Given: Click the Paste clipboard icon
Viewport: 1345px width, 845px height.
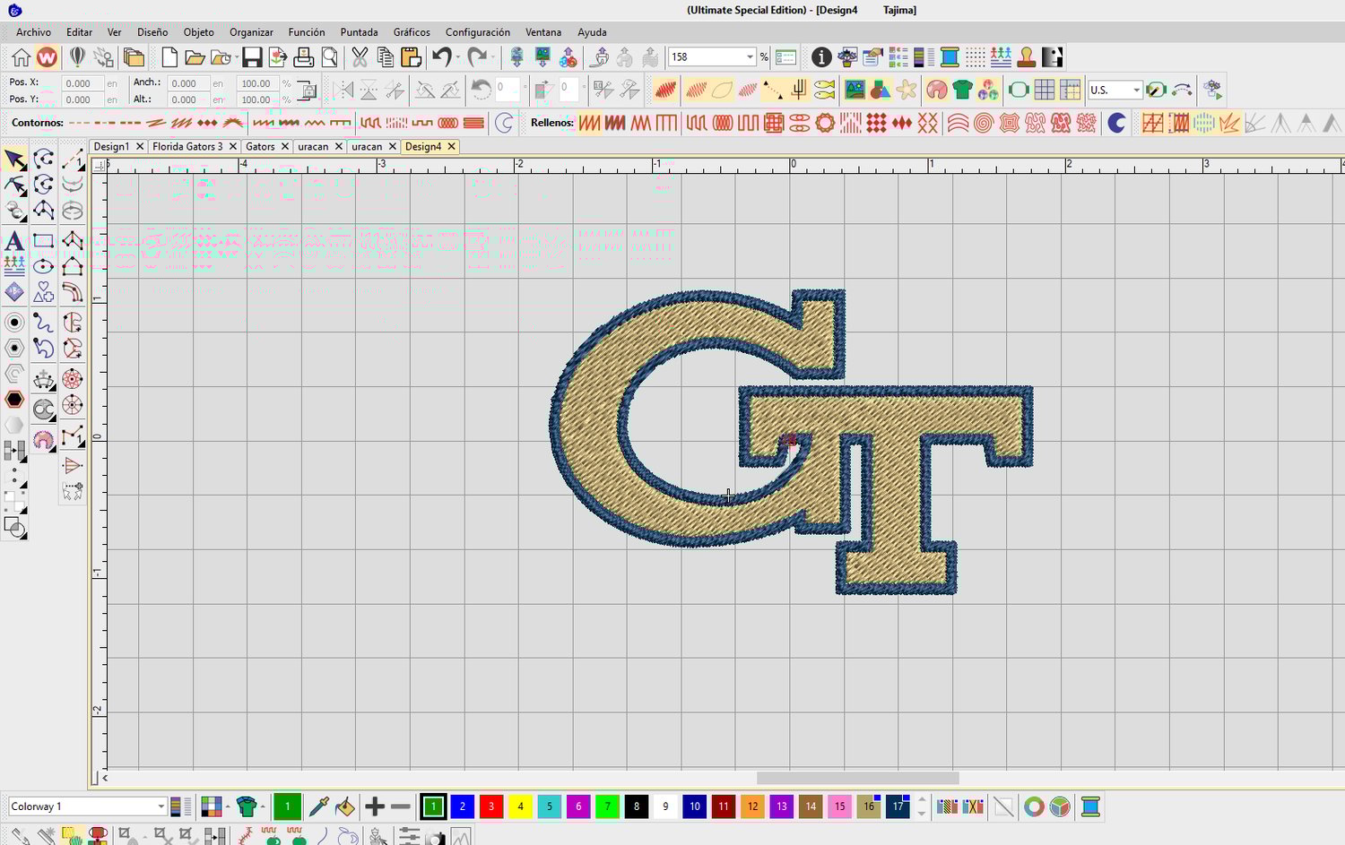Looking at the screenshot, I should click(x=411, y=57).
